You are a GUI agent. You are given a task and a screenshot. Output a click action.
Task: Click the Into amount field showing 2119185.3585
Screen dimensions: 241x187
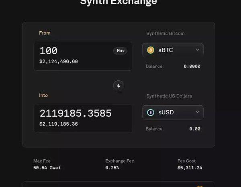pyautogui.click(x=76, y=114)
